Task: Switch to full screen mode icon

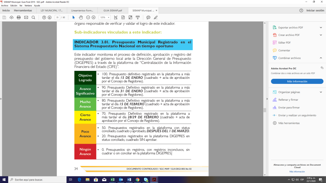Action: pos(130,17)
